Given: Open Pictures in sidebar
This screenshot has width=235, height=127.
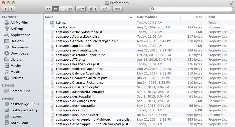Looking at the screenshot, I should click(x=17, y=78).
